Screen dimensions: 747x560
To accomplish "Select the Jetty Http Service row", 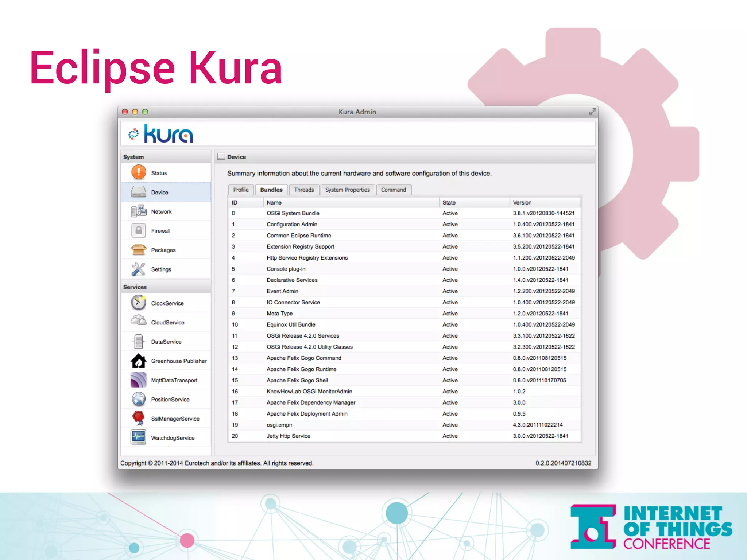I will click(x=288, y=436).
